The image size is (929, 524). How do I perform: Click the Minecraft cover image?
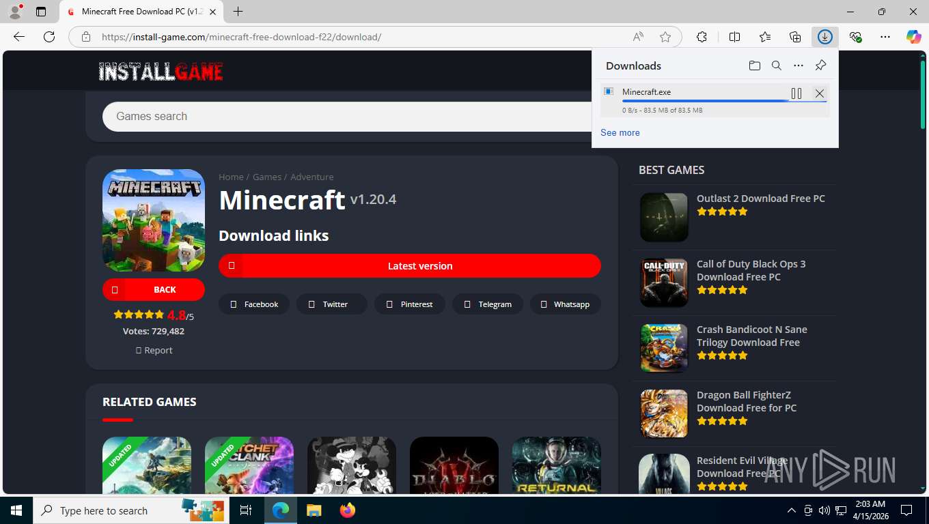154,220
